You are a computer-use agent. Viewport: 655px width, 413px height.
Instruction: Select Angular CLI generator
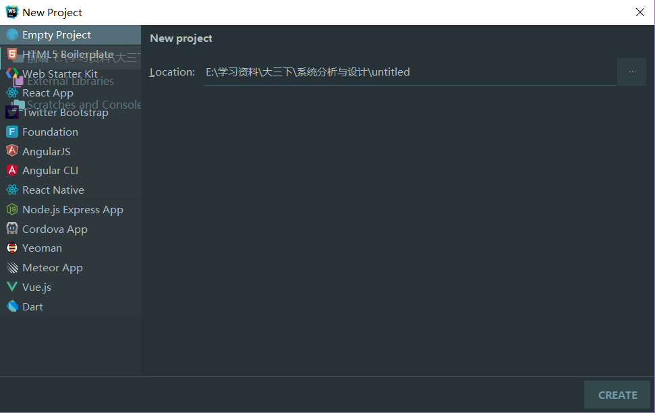coord(71,170)
